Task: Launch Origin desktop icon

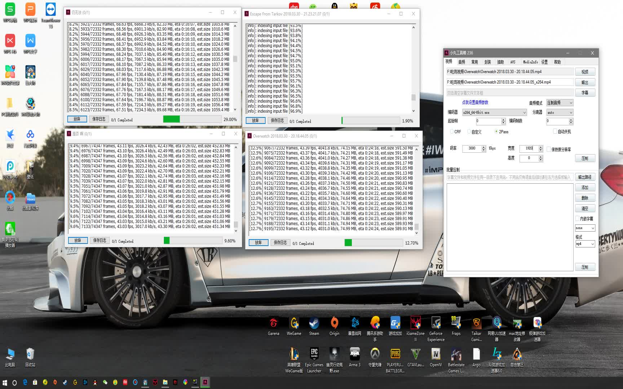Action: (335, 326)
